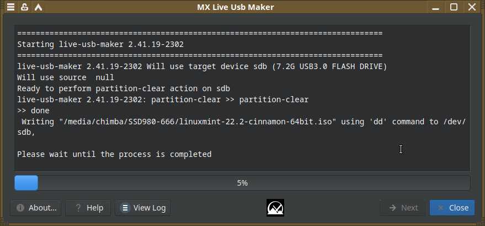Open the window menu icon in title bar
485x226 pixels.
click(10, 7)
